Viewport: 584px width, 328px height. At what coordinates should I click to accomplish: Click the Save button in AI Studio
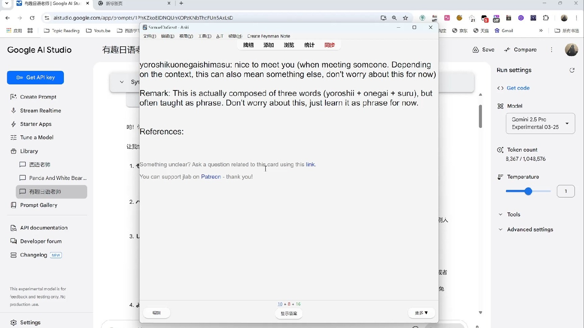484,50
